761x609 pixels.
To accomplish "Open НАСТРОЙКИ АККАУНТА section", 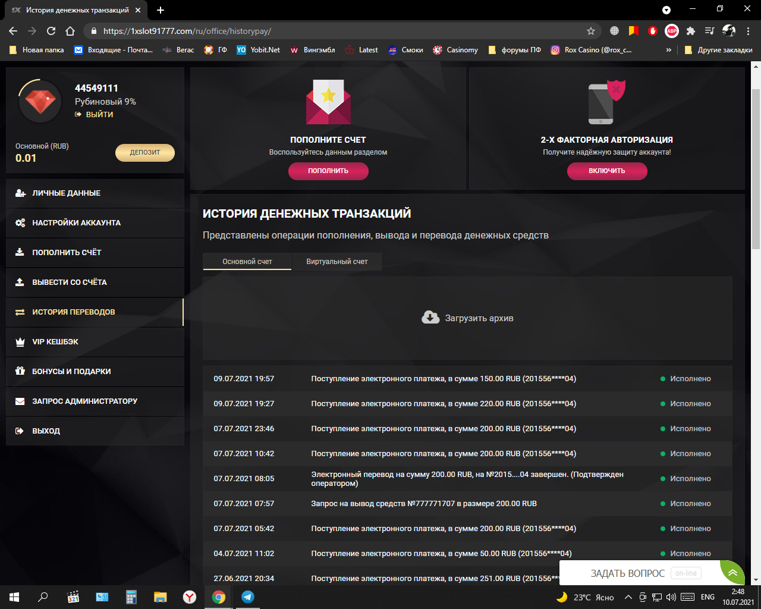I will (95, 223).
